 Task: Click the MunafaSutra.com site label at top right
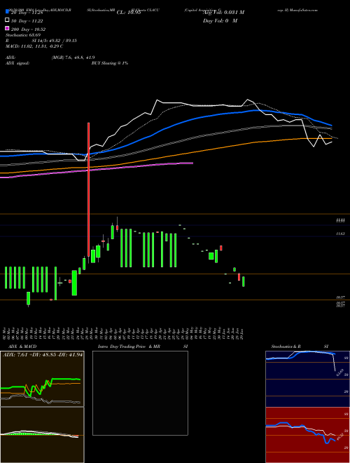tap(302, 10)
